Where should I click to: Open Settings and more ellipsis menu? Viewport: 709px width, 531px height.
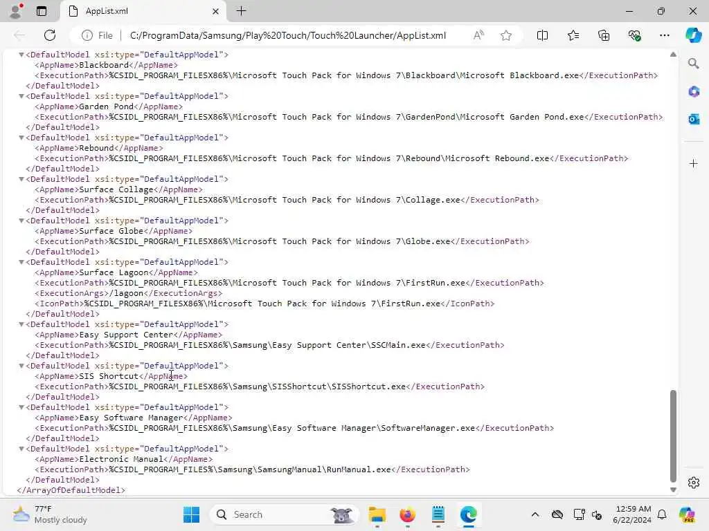[664, 35]
